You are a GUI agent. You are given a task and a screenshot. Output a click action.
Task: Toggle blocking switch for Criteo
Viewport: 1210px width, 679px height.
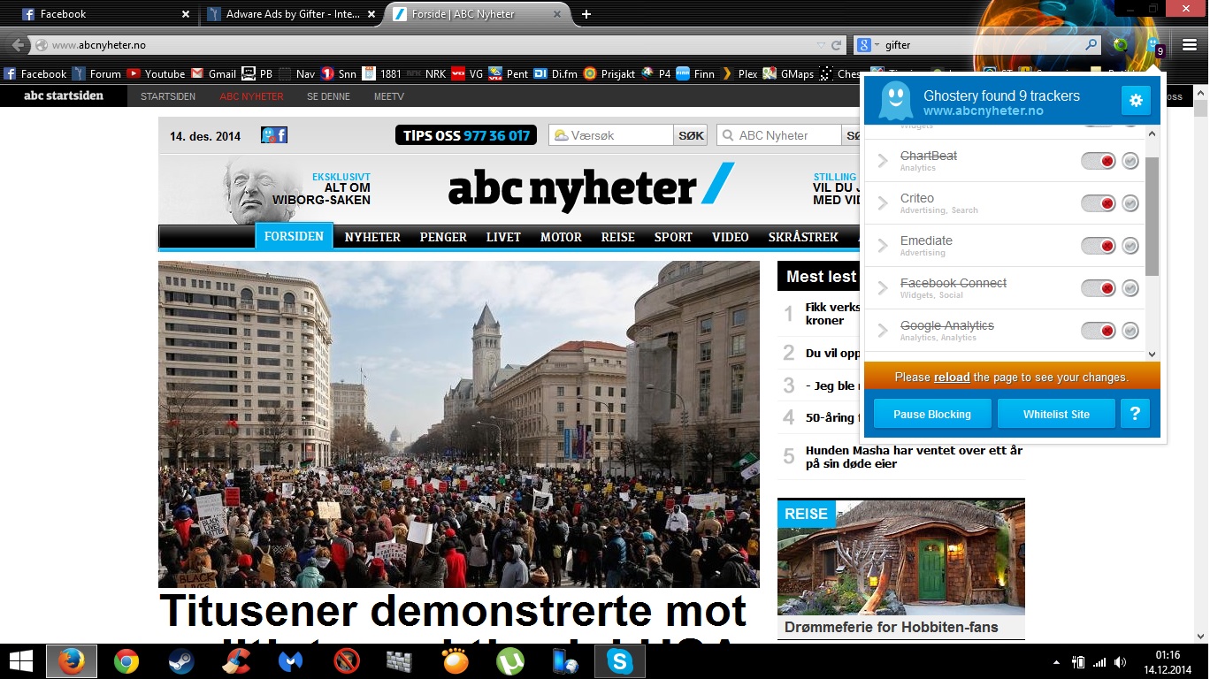tap(1099, 203)
